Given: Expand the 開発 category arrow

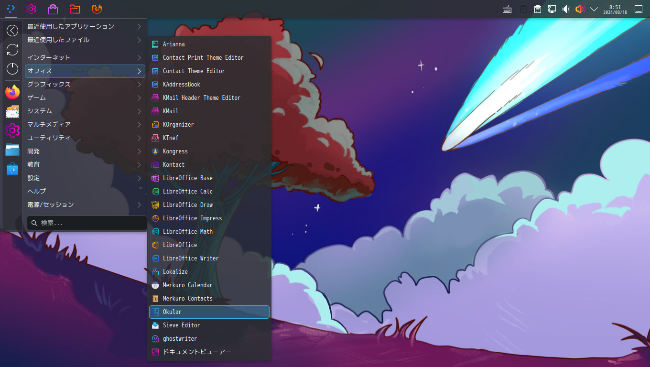Looking at the screenshot, I should [x=139, y=151].
